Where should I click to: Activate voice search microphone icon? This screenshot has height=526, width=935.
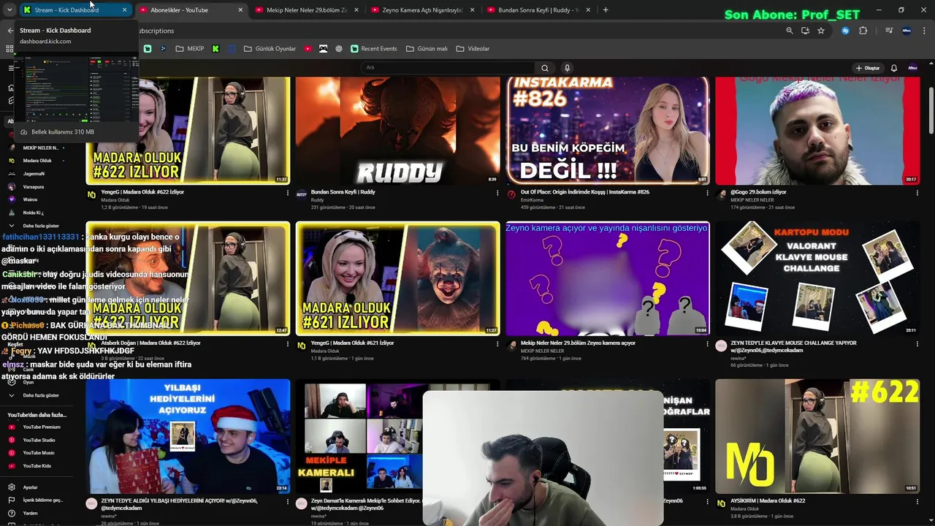[x=567, y=68]
